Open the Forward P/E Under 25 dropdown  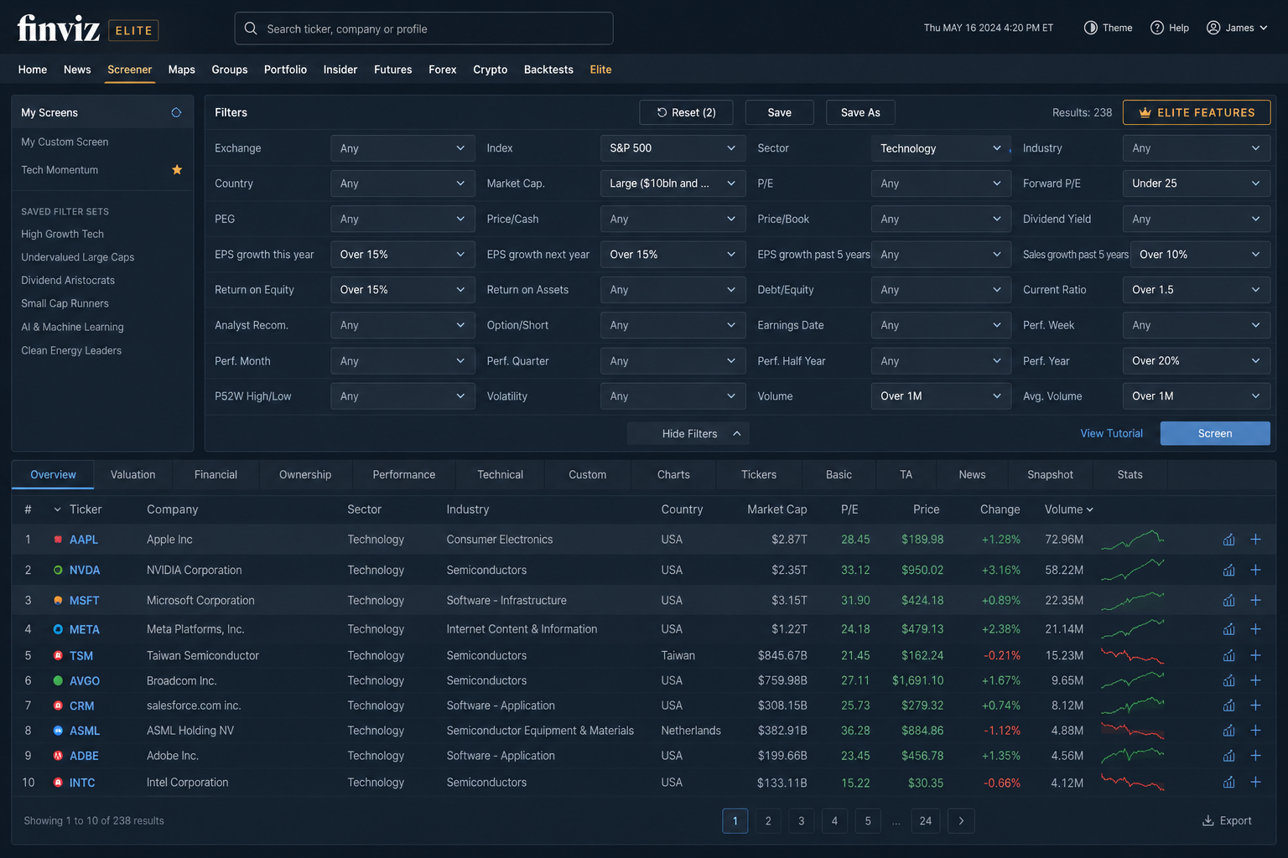click(x=1197, y=183)
